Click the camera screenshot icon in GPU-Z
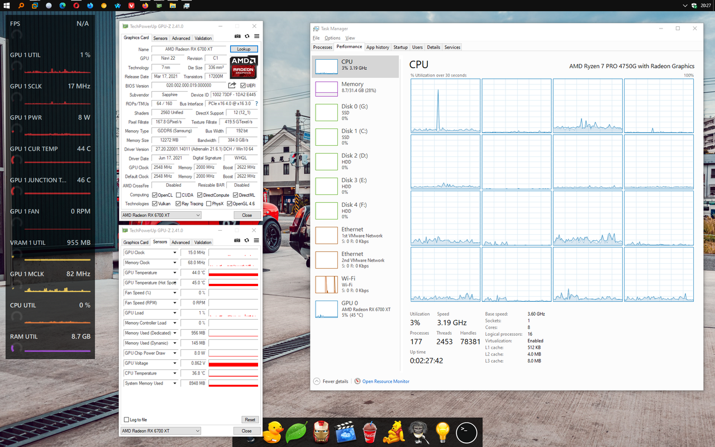This screenshot has width=715, height=447. tap(237, 37)
